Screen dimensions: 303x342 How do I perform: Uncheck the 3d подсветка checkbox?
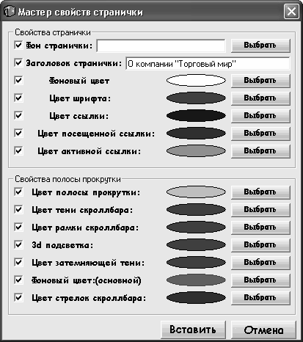pyautogui.click(x=18, y=245)
